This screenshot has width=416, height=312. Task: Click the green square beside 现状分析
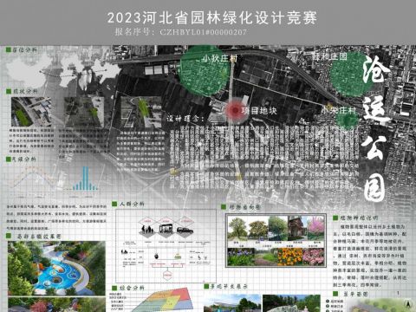click(x=9, y=91)
